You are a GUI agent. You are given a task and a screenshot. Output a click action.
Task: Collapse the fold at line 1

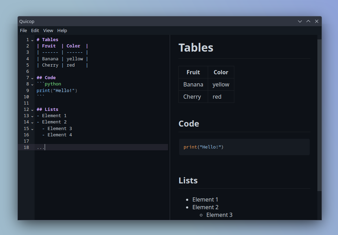click(x=32, y=40)
